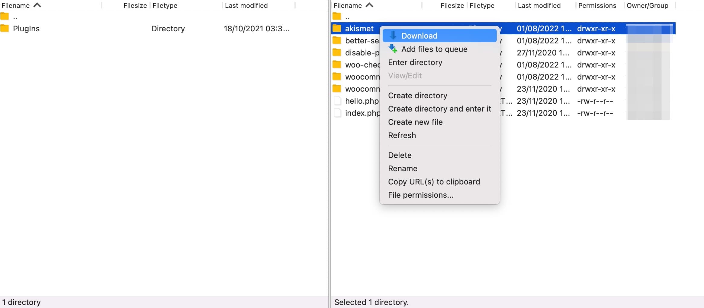704x308 pixels.
Task: Select the Rename option
Action: [x=403, y=168]
